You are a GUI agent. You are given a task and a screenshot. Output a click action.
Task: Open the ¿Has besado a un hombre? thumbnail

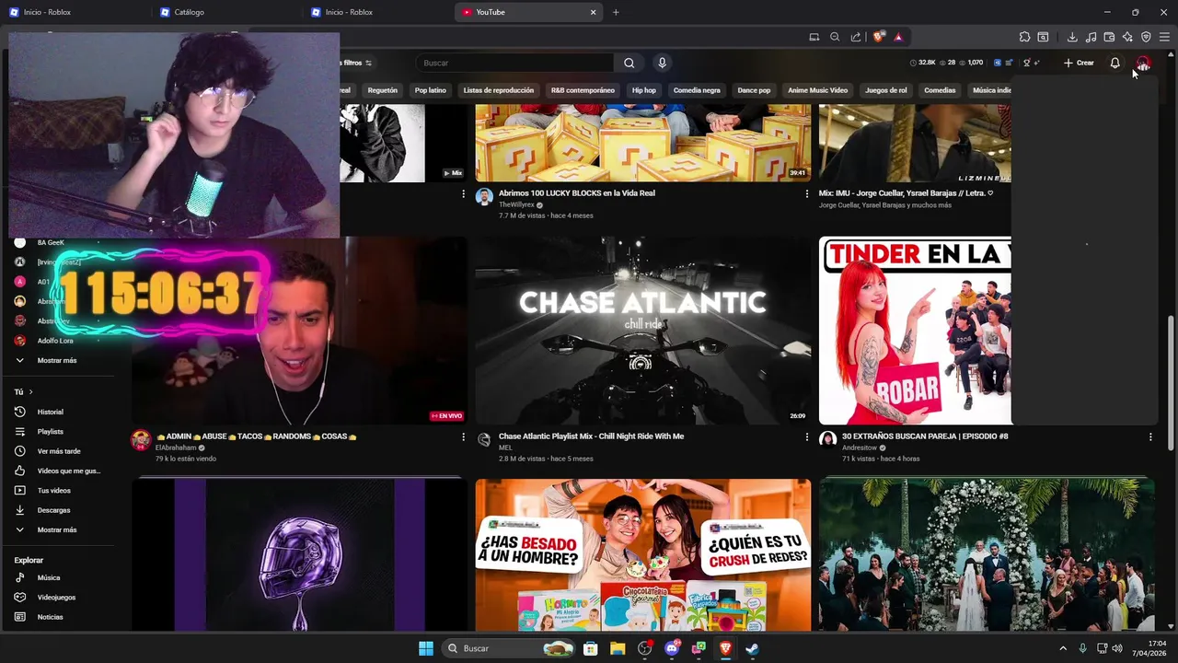(x=642, y=554)
